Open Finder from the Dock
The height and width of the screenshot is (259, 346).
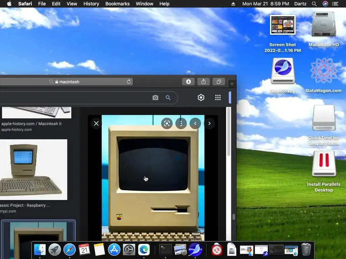(40, 250)
